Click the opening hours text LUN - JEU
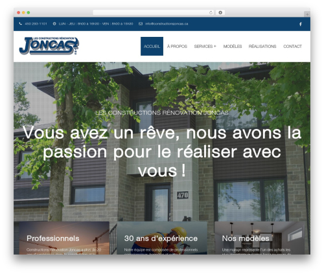Screen dimensions: 324x274 [96, 24]
